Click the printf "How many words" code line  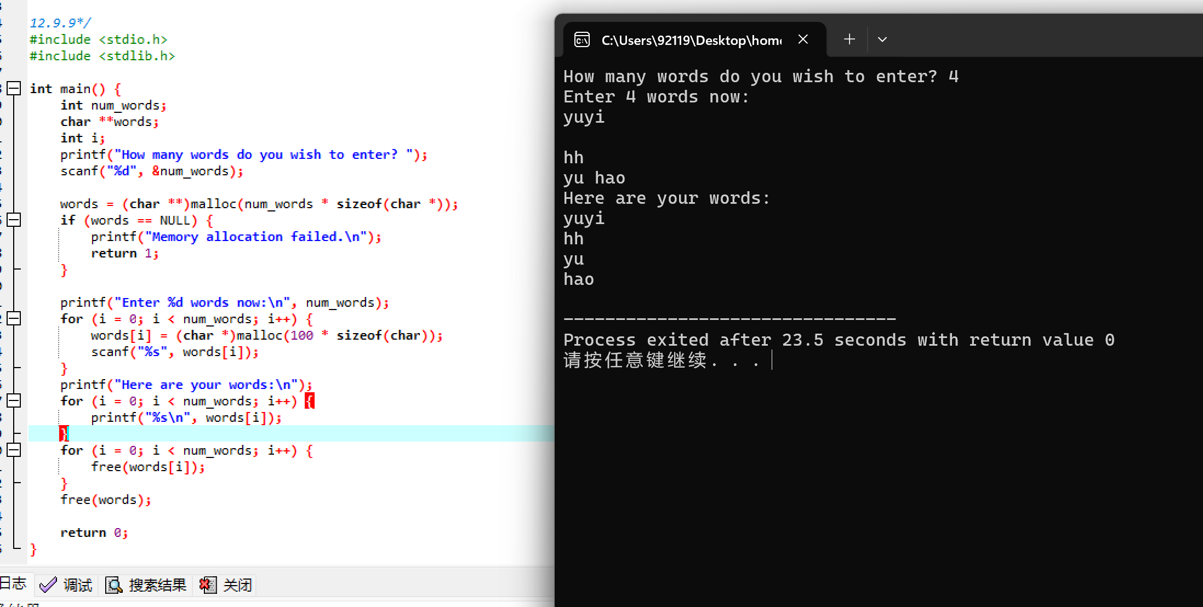[244, 154]
